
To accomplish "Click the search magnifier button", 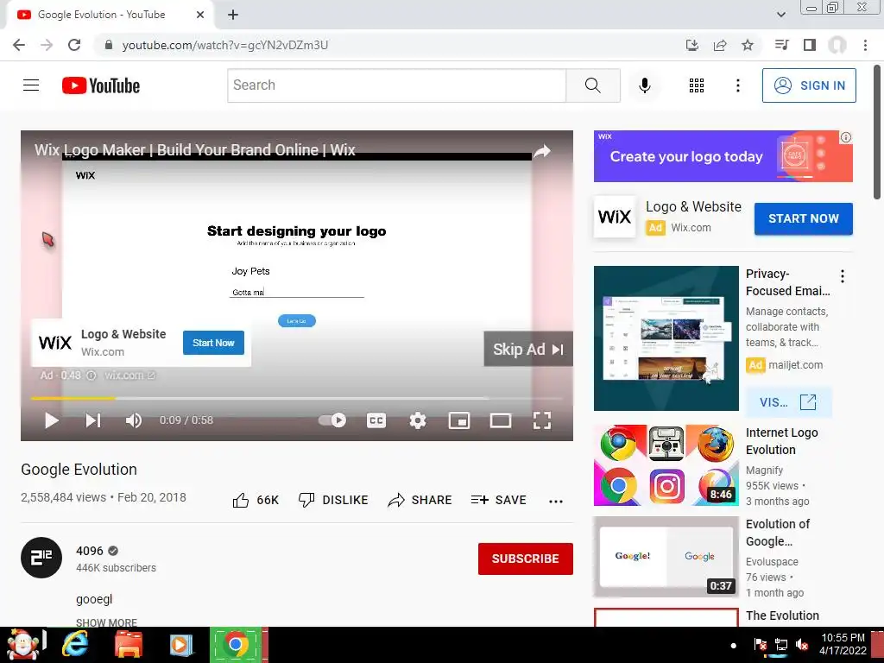I will coord(592,85).
